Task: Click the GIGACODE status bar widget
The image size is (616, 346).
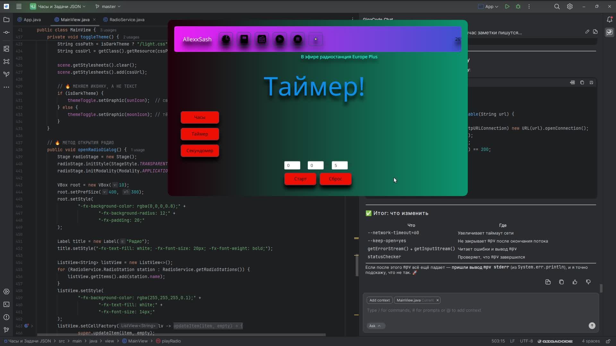Action: (555, 341)
